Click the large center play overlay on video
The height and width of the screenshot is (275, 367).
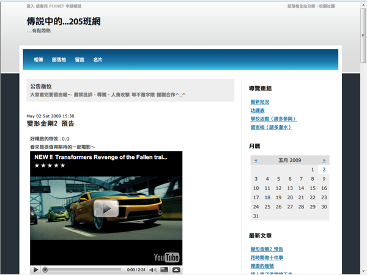click(x=106, y=208)
